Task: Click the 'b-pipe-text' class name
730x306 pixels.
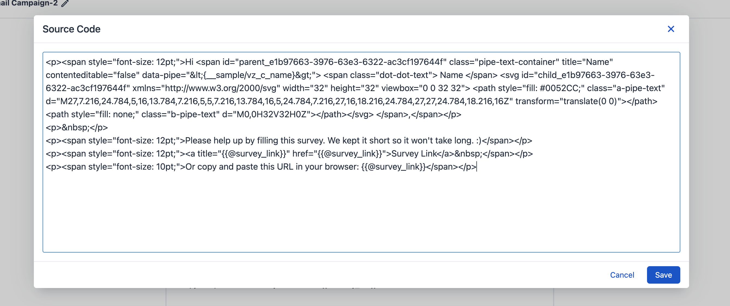Action: coord(195,114)
